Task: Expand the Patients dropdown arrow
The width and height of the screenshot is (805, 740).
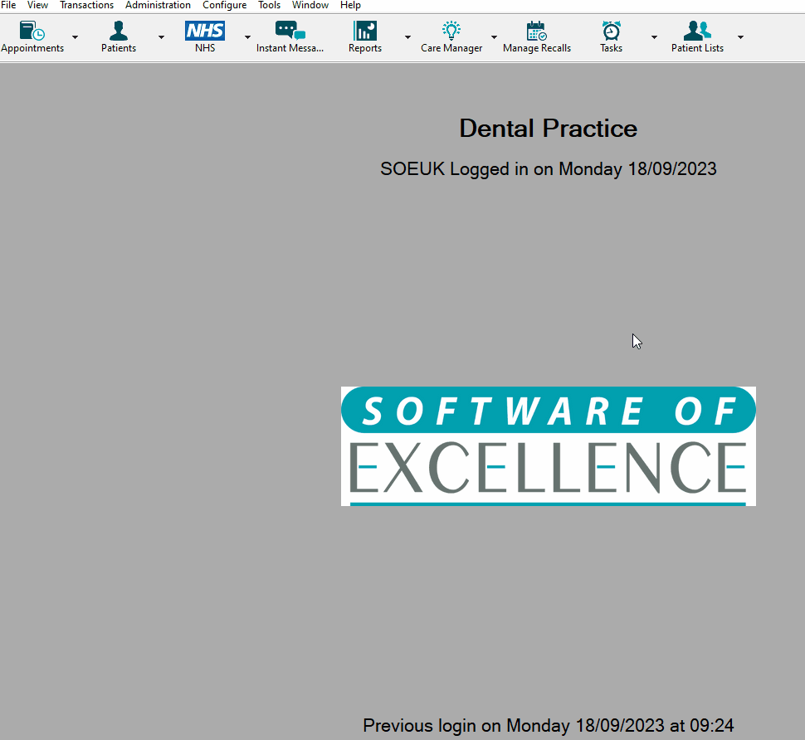Action: pos(161,37)
